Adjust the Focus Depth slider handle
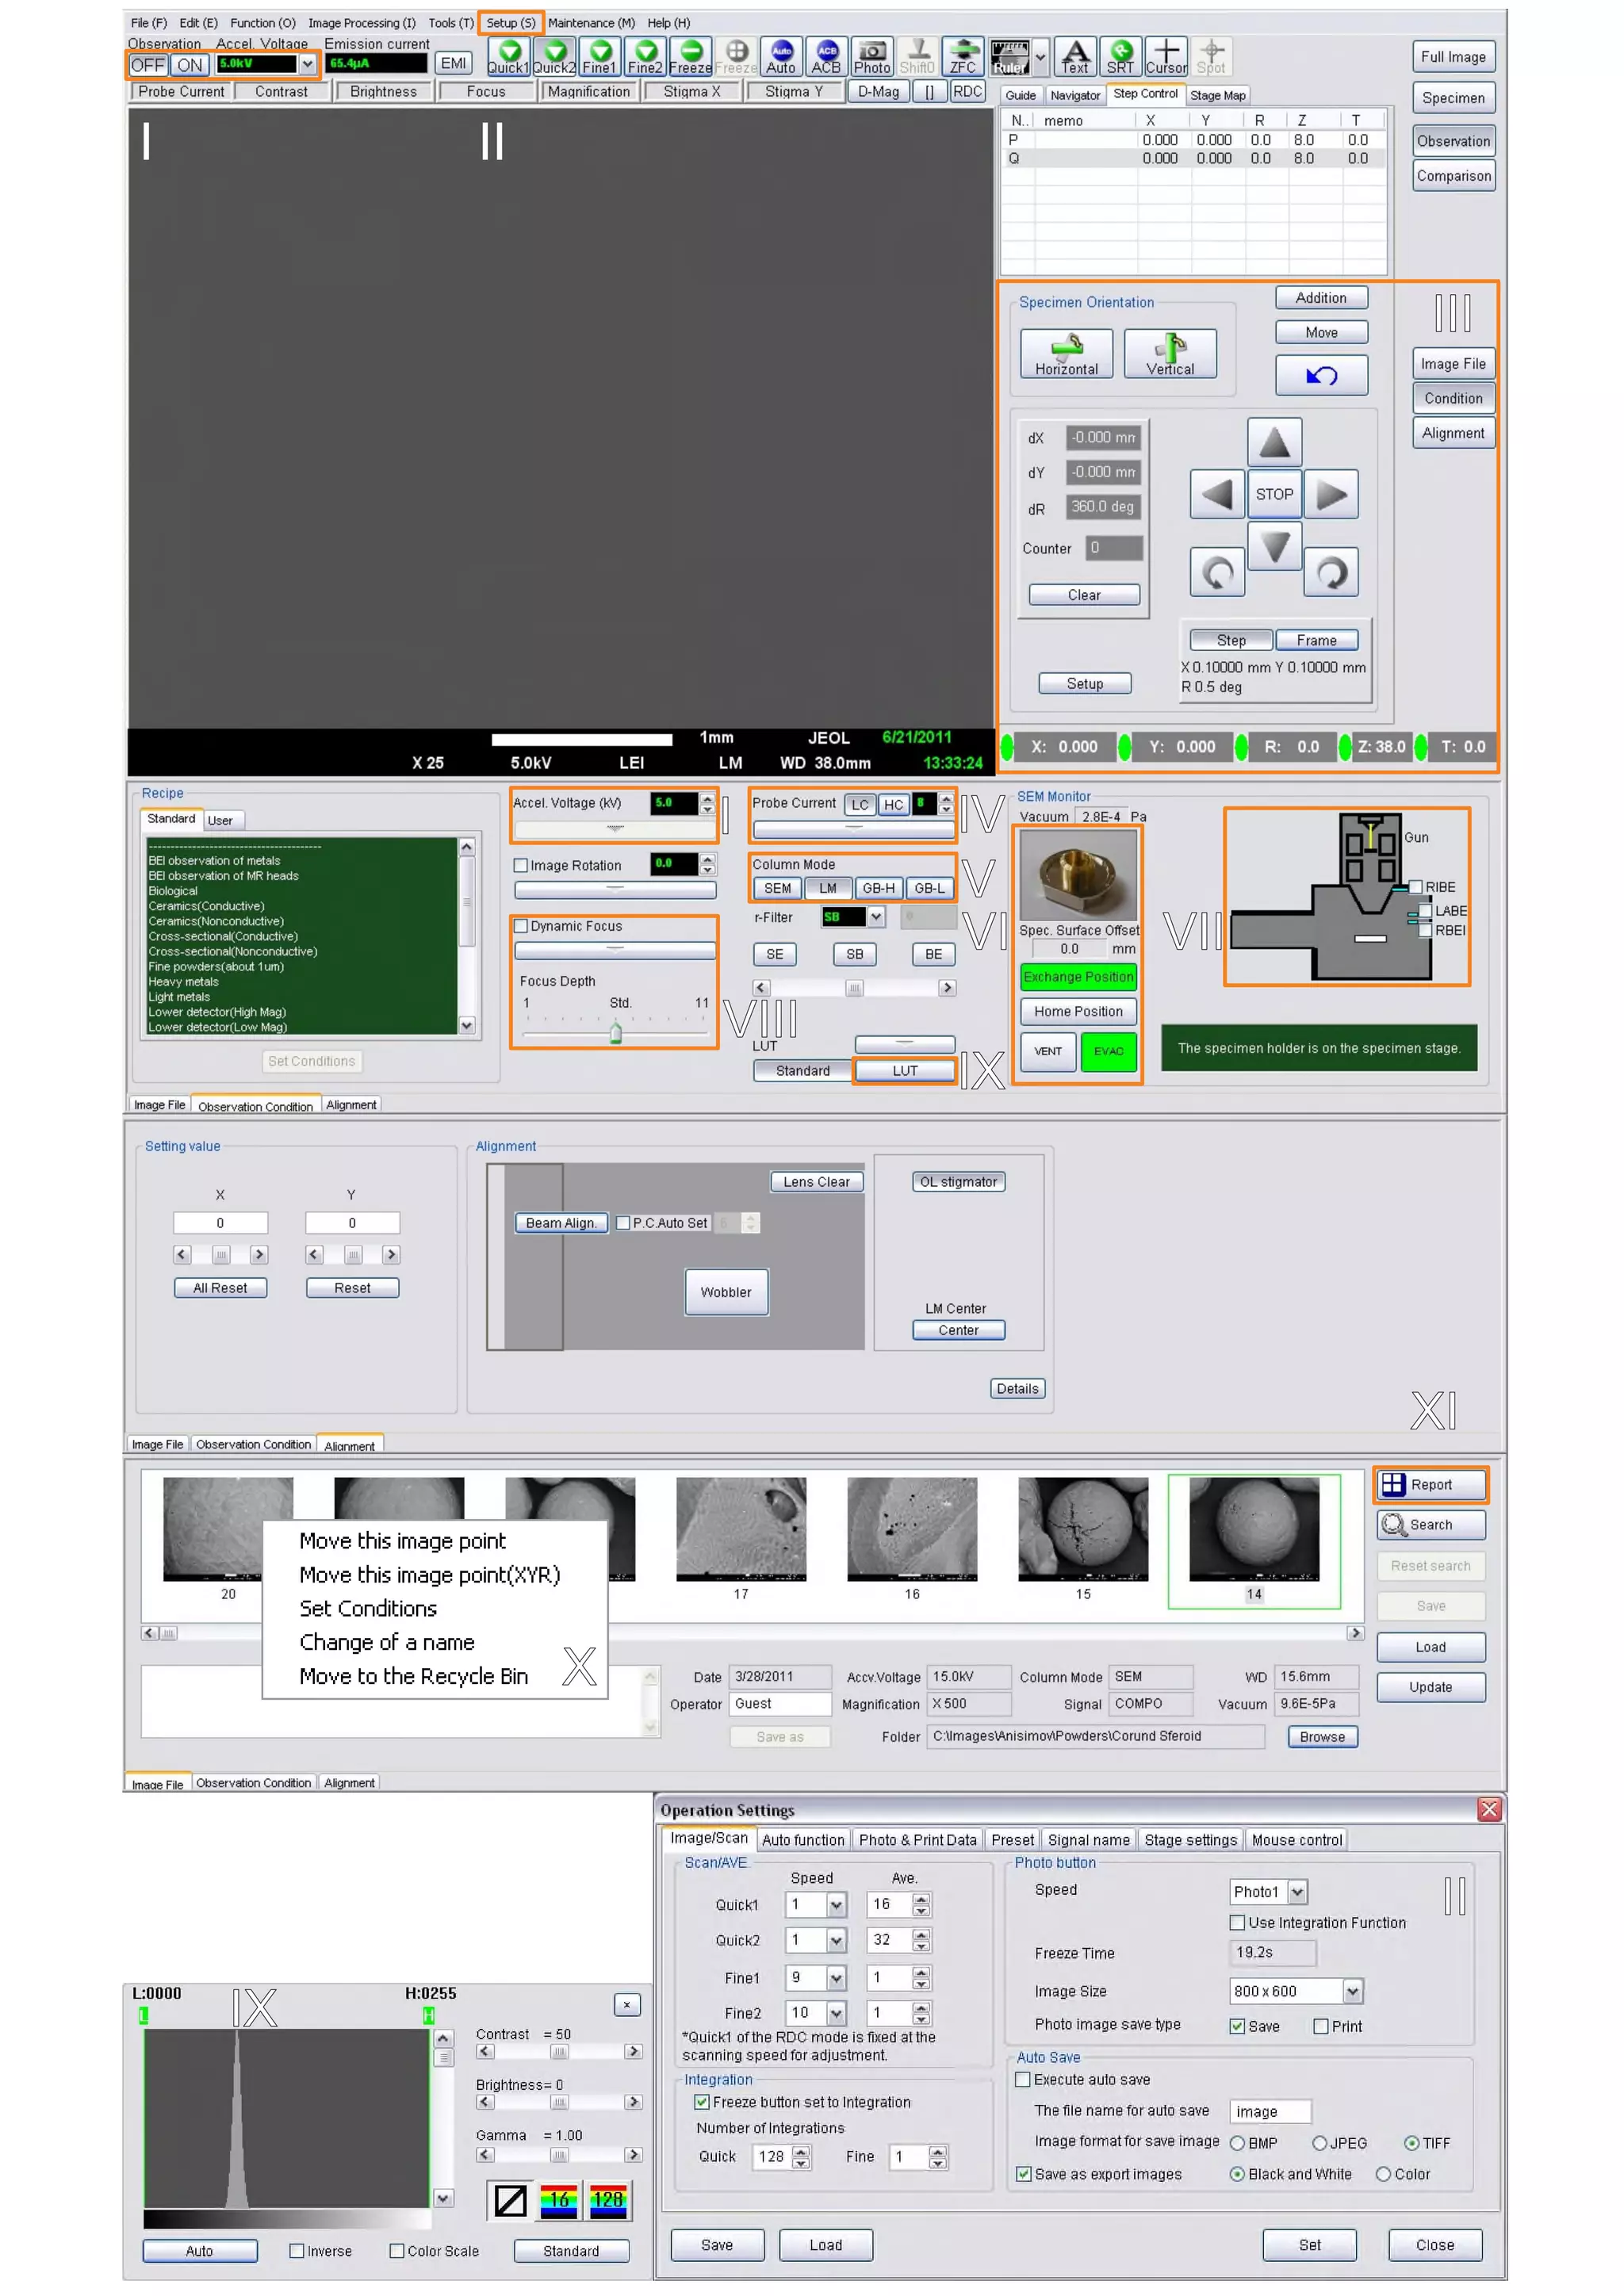This screenshot has width=1624, height=2296. click(x=616, y=1032)
